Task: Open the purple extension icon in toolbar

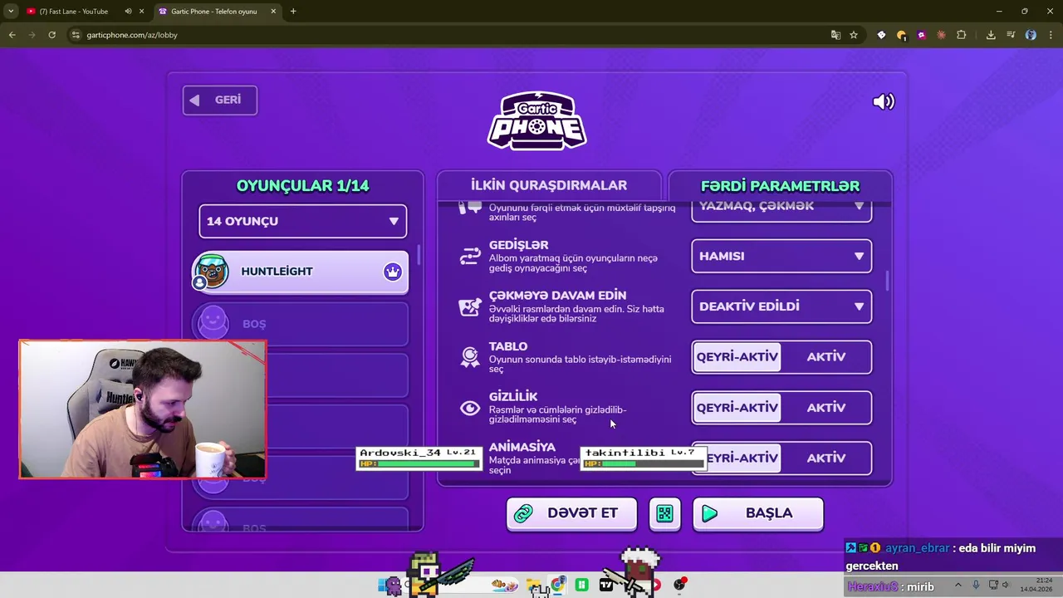Action: [921, 35]
